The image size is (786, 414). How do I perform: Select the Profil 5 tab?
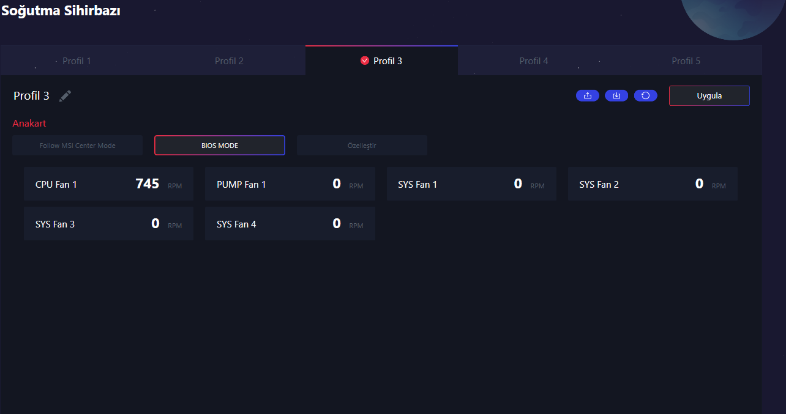point(686,61)
